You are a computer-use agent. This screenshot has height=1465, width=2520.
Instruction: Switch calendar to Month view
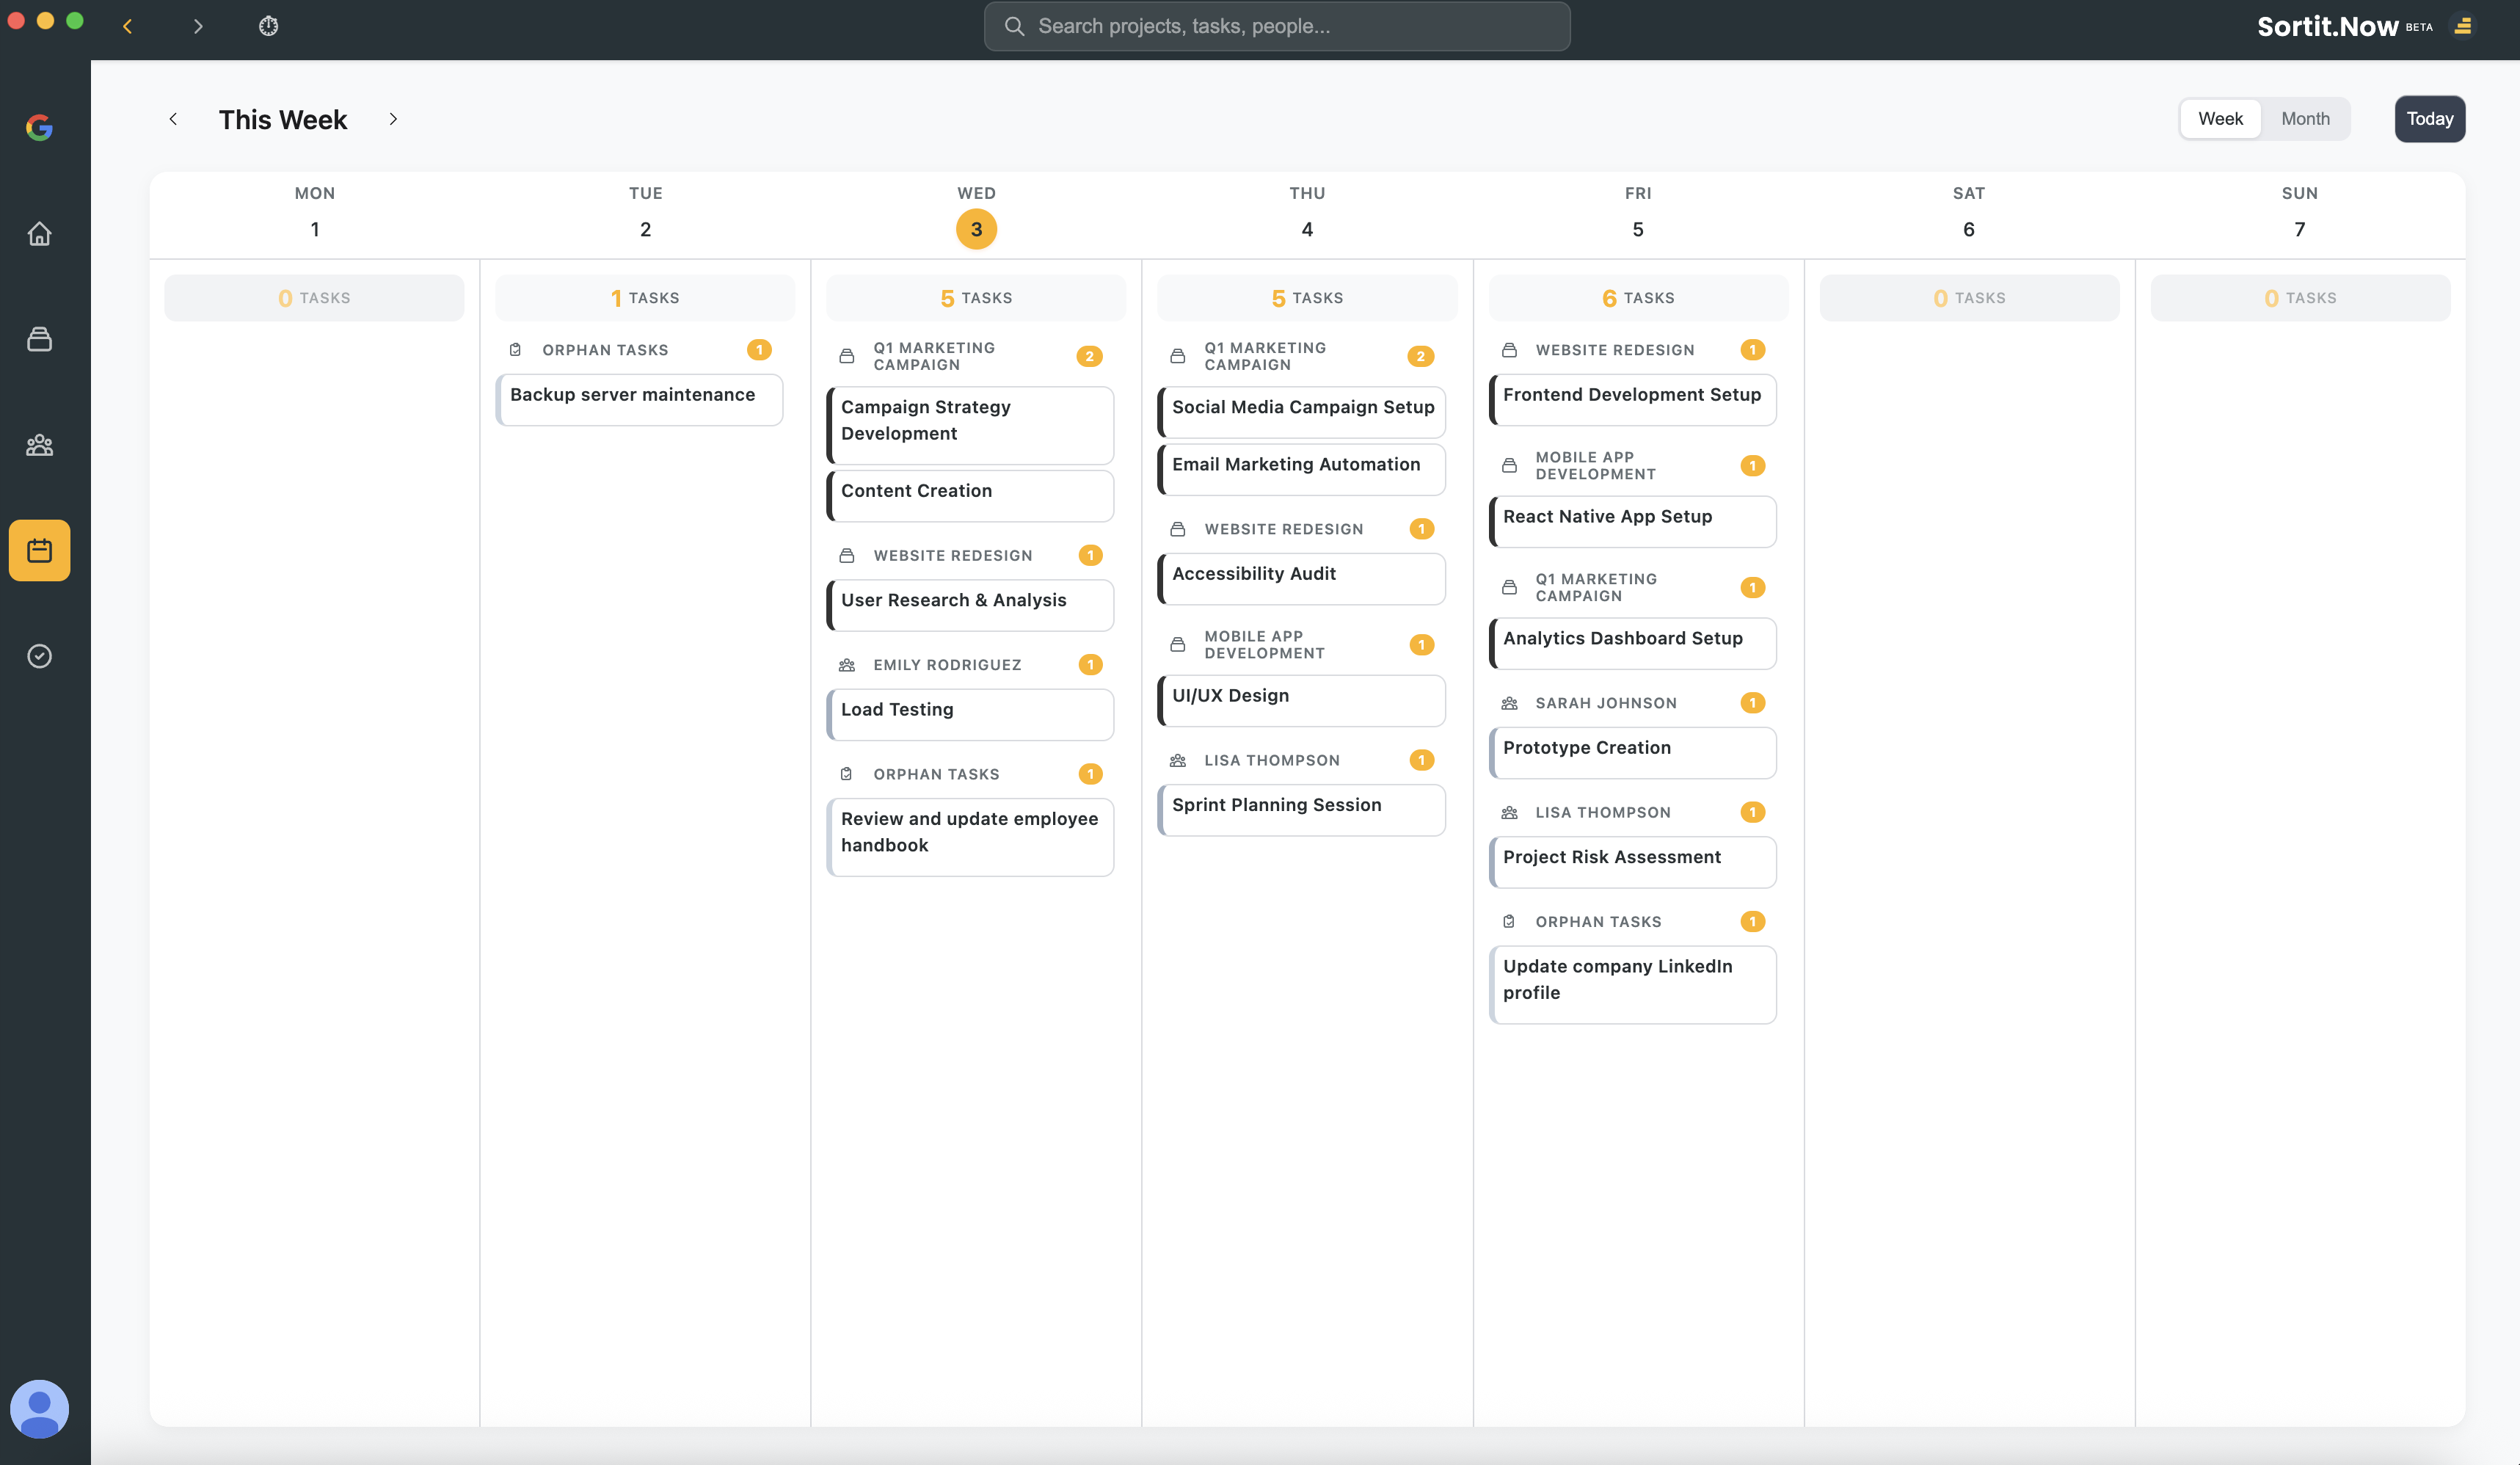point(2305,119)
